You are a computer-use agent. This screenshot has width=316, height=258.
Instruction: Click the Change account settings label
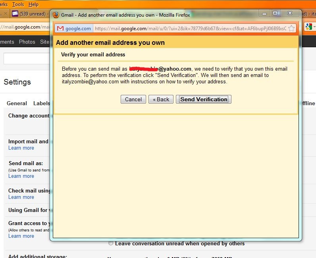coord(29,116)
